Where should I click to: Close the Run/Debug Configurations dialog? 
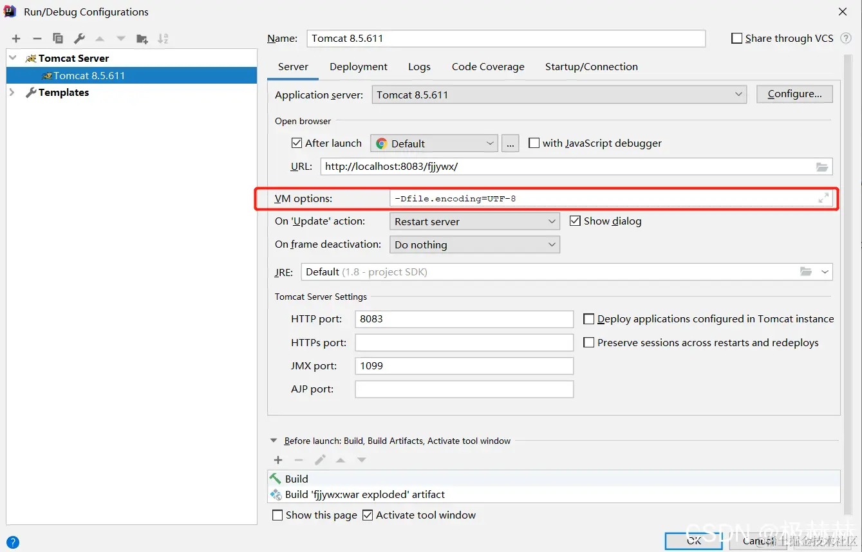pos(842,12)
